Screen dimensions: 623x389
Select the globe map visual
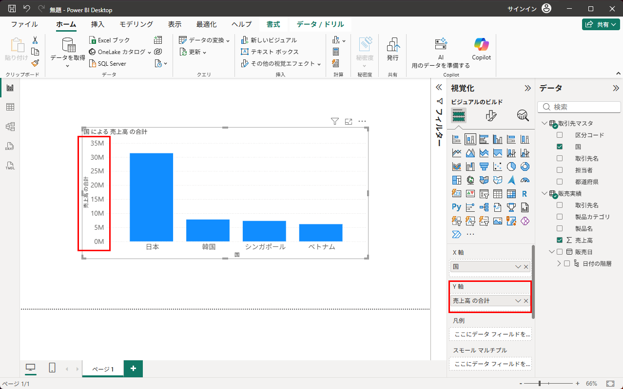[470, 180]
